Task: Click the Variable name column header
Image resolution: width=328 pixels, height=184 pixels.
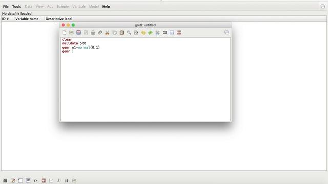Action: (x=27, y=19)
